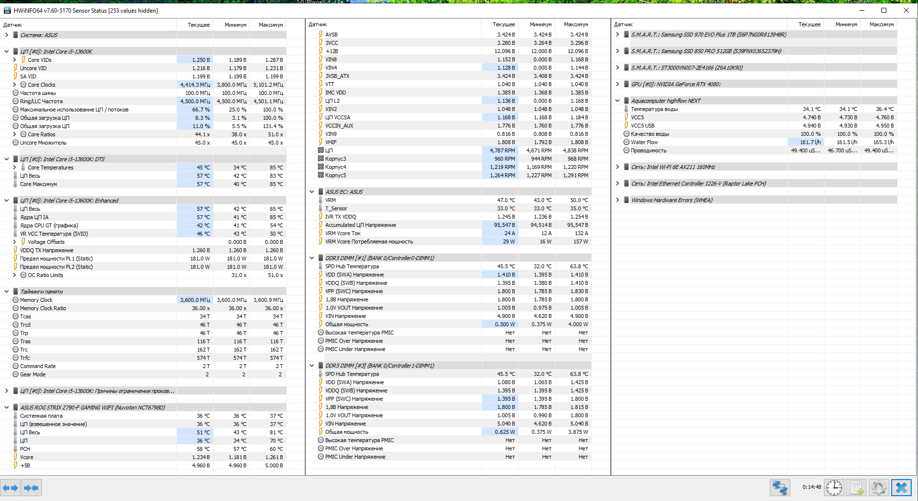The width and height of the screenshot is (918, 501).
Task: Click the lightning icon beside SA VID
Action: [16, 76]
